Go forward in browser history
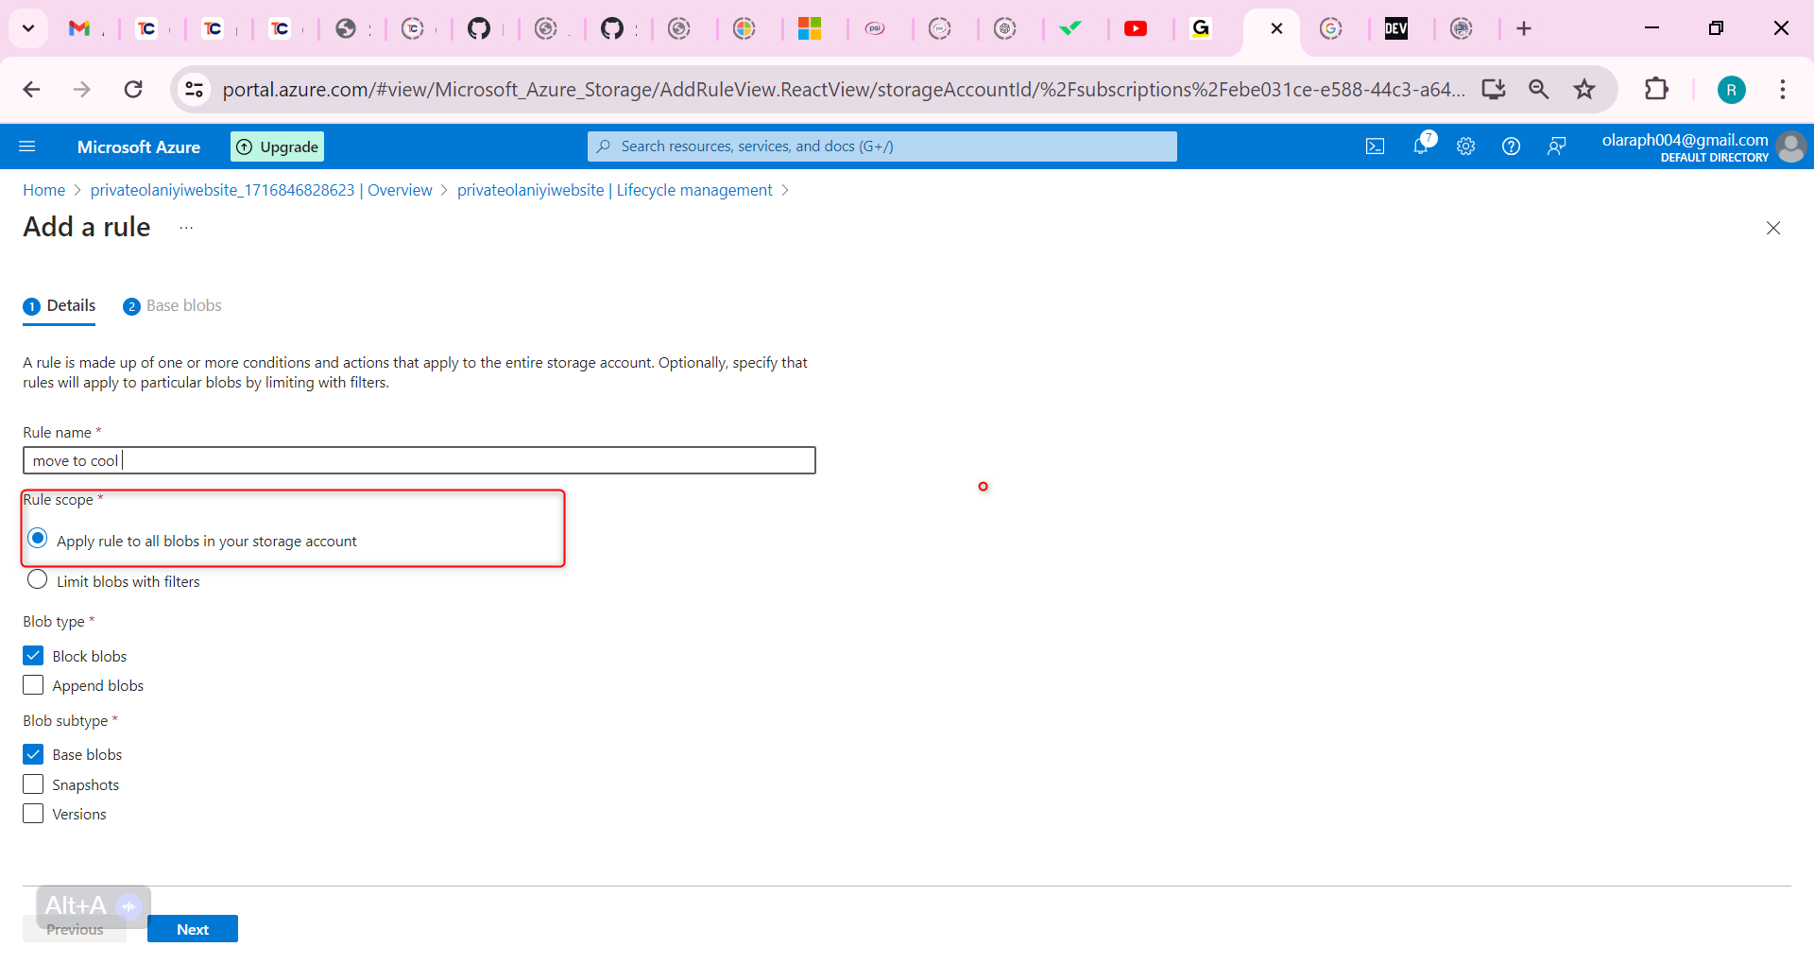 tap(82, 90)
